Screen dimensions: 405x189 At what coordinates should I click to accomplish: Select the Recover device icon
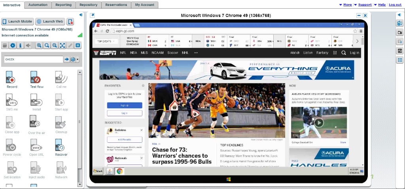pyautogui.click(x=60, y=145)
